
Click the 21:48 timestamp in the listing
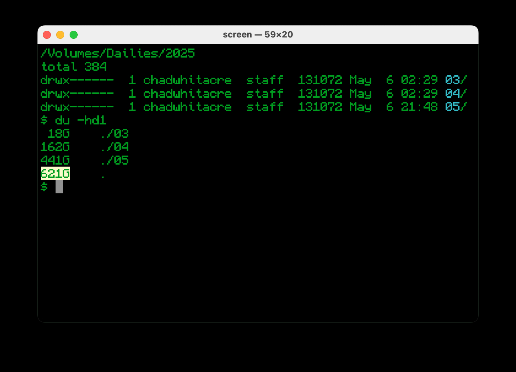click(419, 107)
